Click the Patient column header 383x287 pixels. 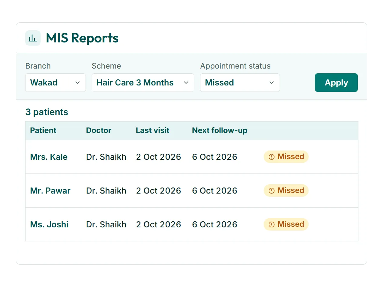click(x=43, y=130)
